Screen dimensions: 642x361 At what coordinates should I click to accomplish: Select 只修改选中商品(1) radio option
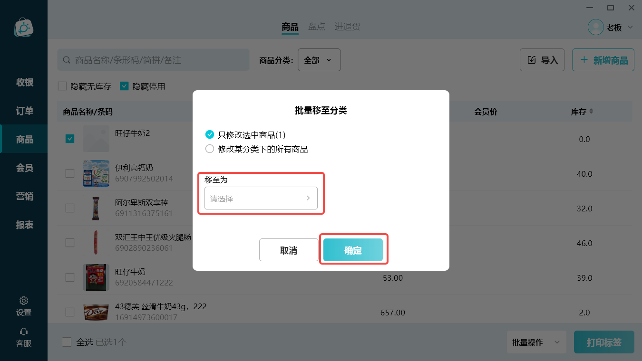click(x=210, y=134)
